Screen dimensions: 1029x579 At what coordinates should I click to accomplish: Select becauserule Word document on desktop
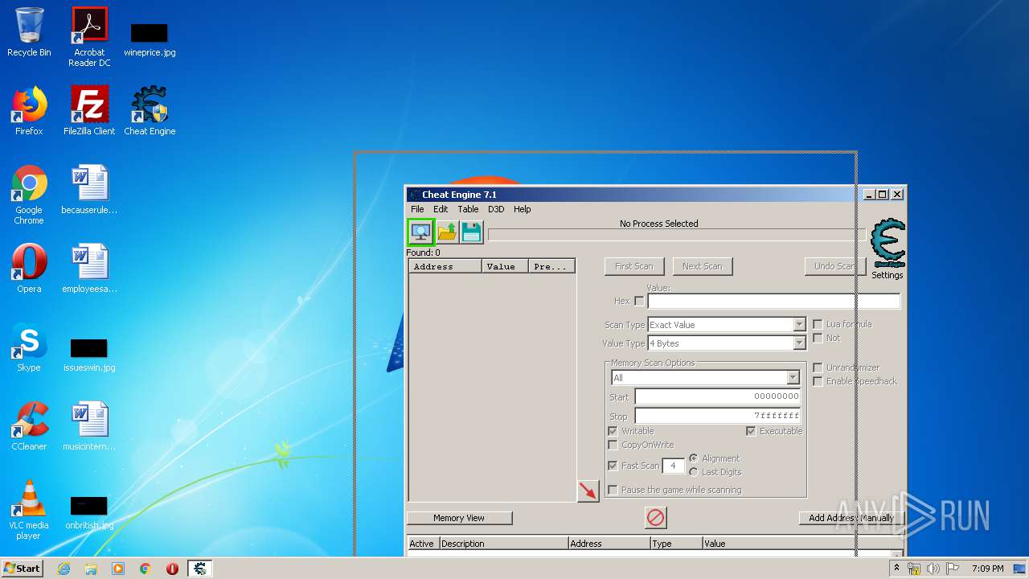tap(89, 191)
